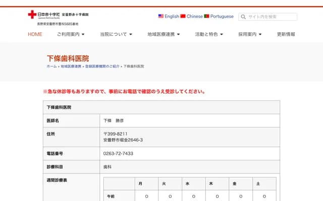
Task: Expand the 採用案内 dropdown menu
Action: coord(250,34)
